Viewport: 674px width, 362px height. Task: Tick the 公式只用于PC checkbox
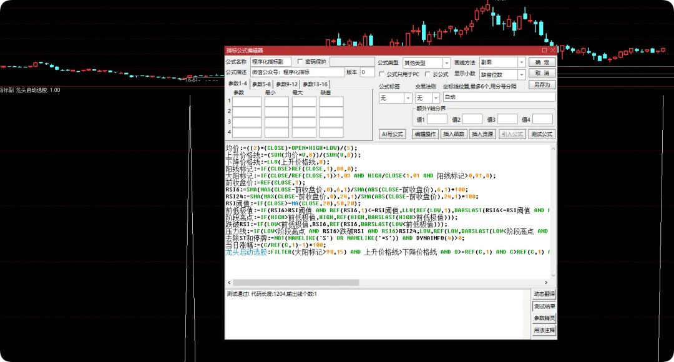(x=382, y=74)
